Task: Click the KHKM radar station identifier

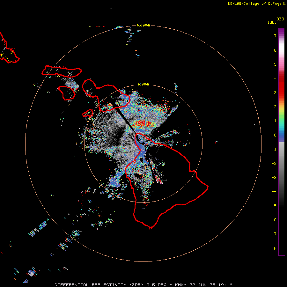Action: click(181, 285)
